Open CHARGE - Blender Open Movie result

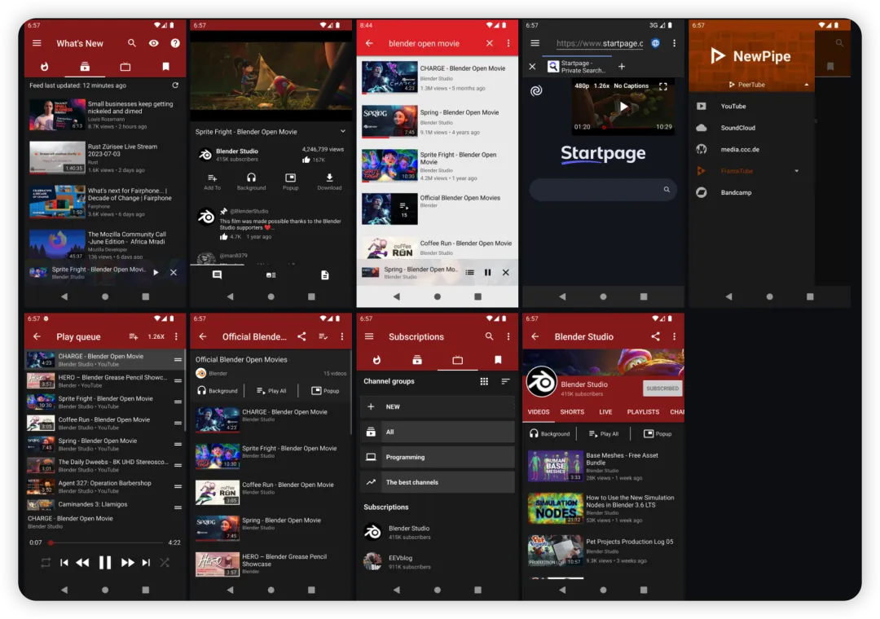[x=438, y=77]
